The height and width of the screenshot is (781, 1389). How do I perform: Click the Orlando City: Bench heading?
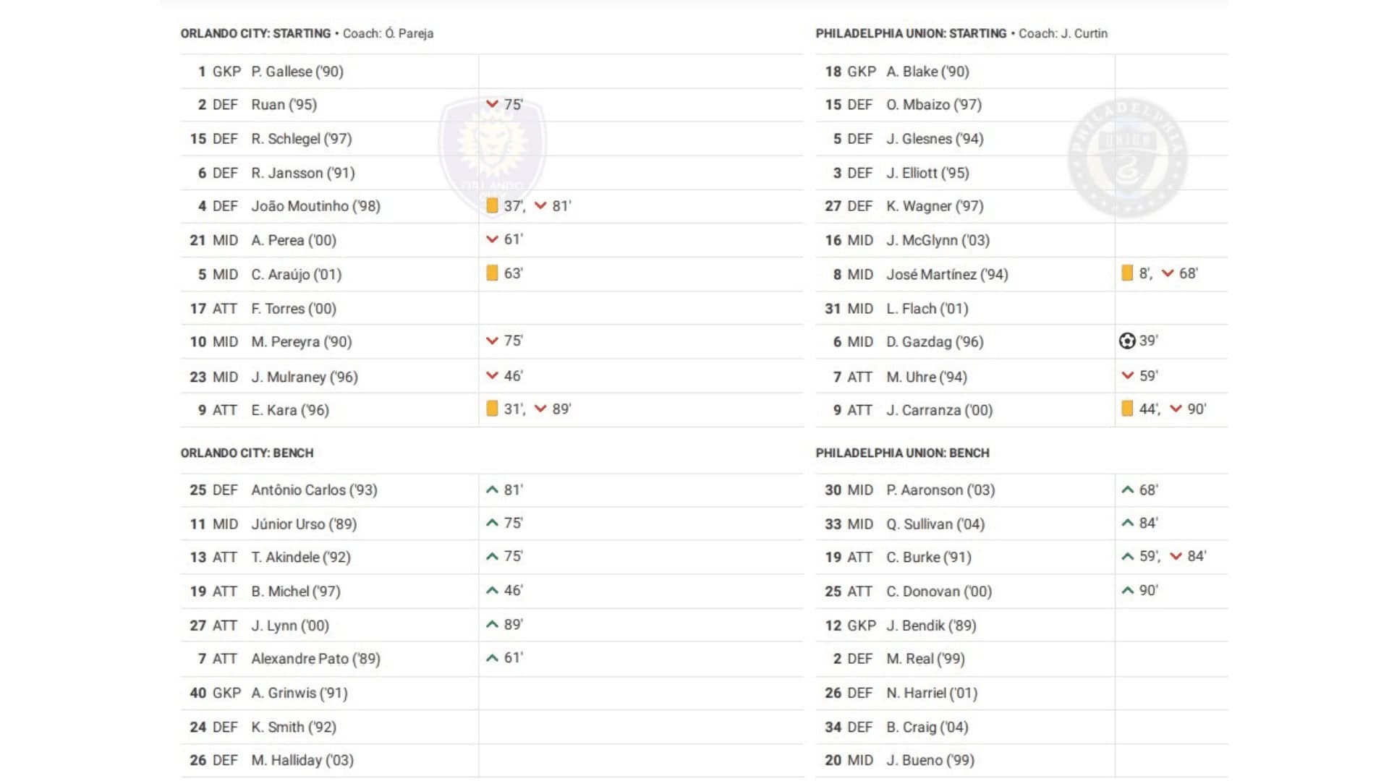247,453
